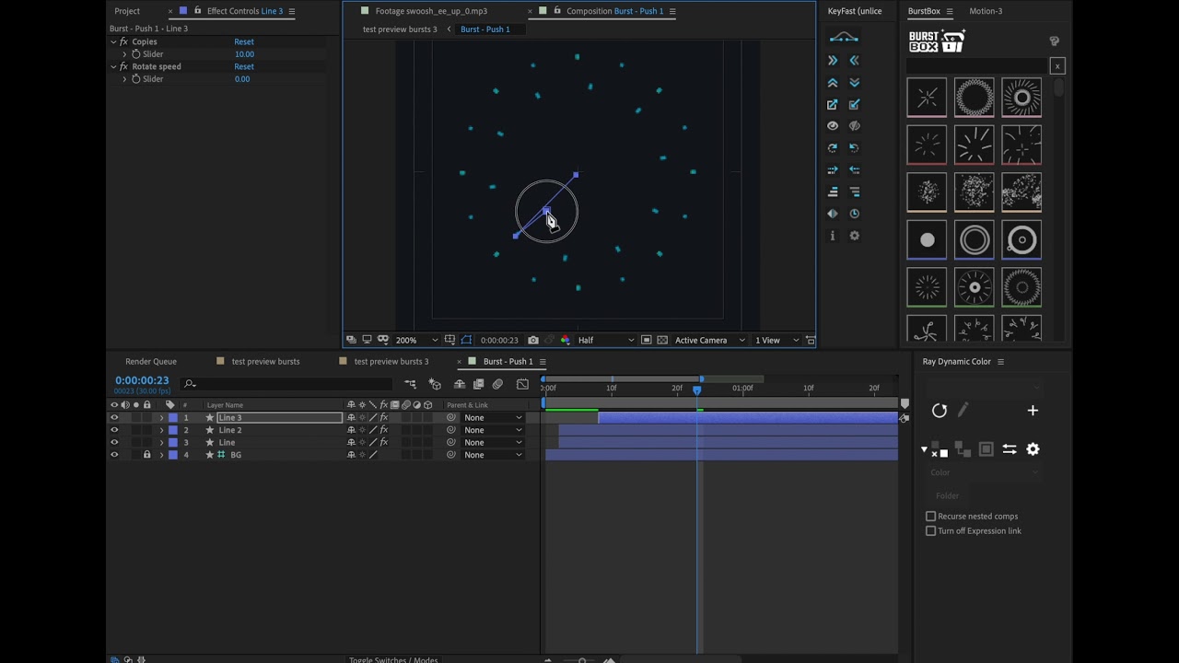Clear the BurstBox search with the x button
The height and width of the screenshot is (663, 1179).
pyautogui.click(x=1057, y=65)
